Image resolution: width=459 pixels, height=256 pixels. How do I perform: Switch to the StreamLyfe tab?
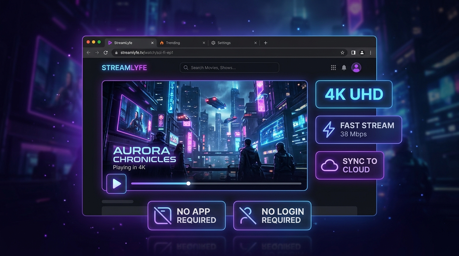pos(131,43)
